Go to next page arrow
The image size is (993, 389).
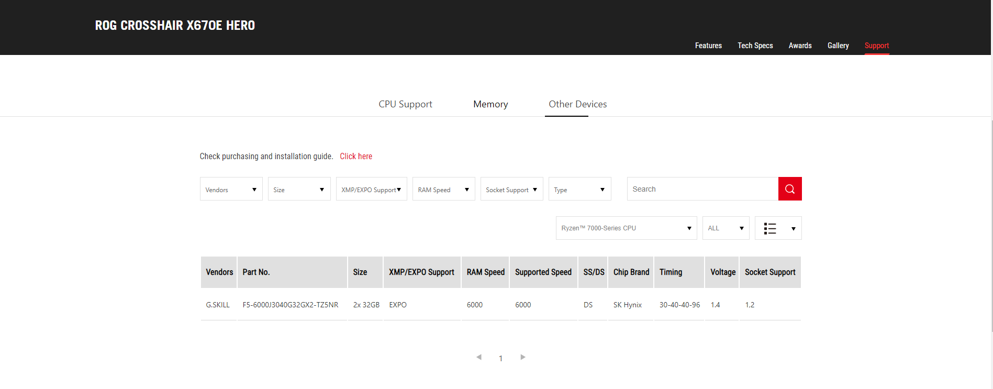[x=522, y=357]
